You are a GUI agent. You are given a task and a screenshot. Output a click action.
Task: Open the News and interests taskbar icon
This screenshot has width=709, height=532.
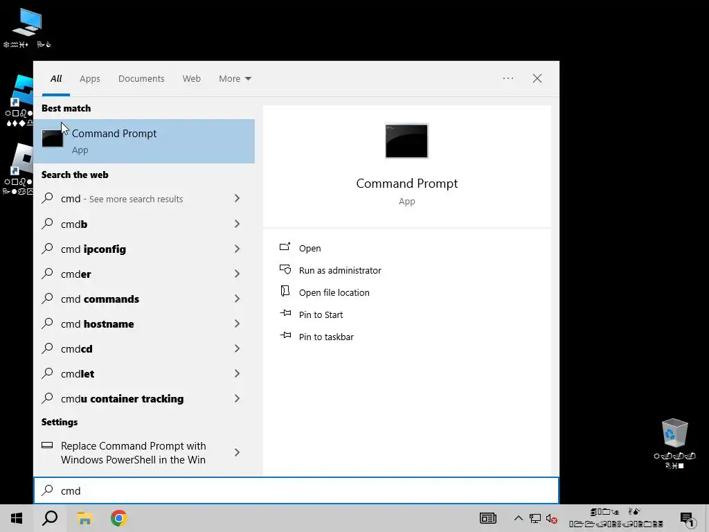click(488, 518)
